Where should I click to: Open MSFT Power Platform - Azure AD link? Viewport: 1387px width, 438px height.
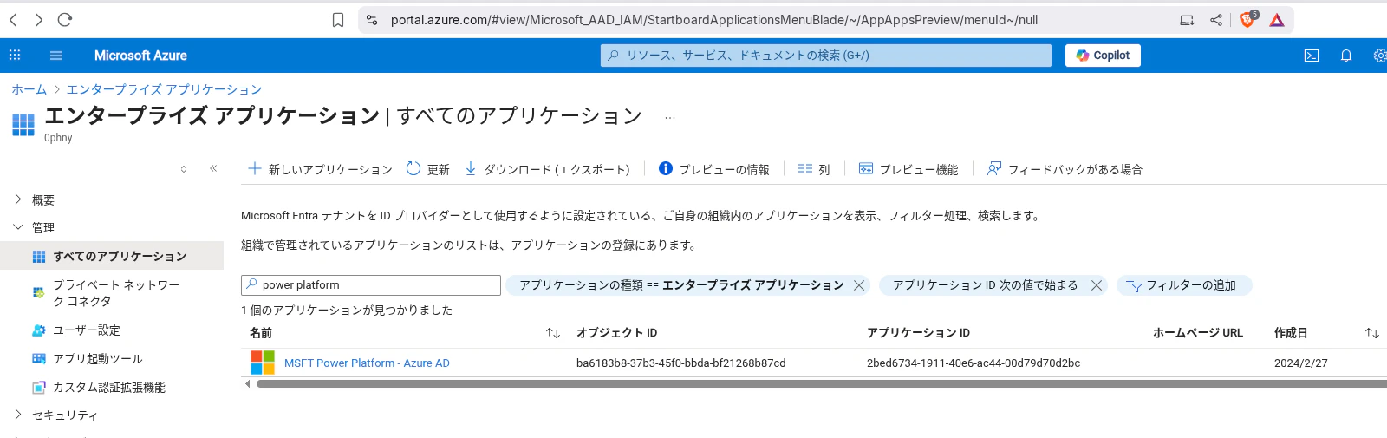(367, 363)
